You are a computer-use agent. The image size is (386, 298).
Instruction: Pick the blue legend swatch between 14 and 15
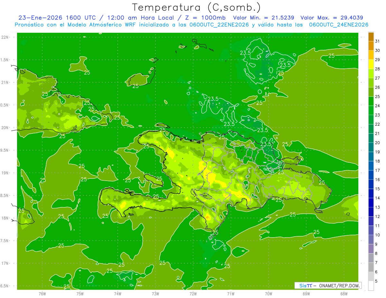click(x=371, y=194)
